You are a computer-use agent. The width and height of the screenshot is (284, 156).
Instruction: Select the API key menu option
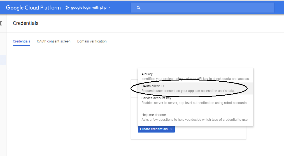[195, 77]
